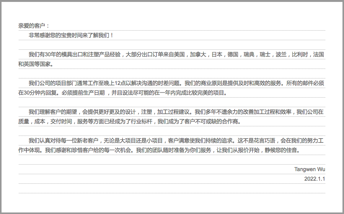Click the greeting line 亲爱的客户
This screenshot has width=344, height=214.
pyautogui.click(x=34, y=26)
